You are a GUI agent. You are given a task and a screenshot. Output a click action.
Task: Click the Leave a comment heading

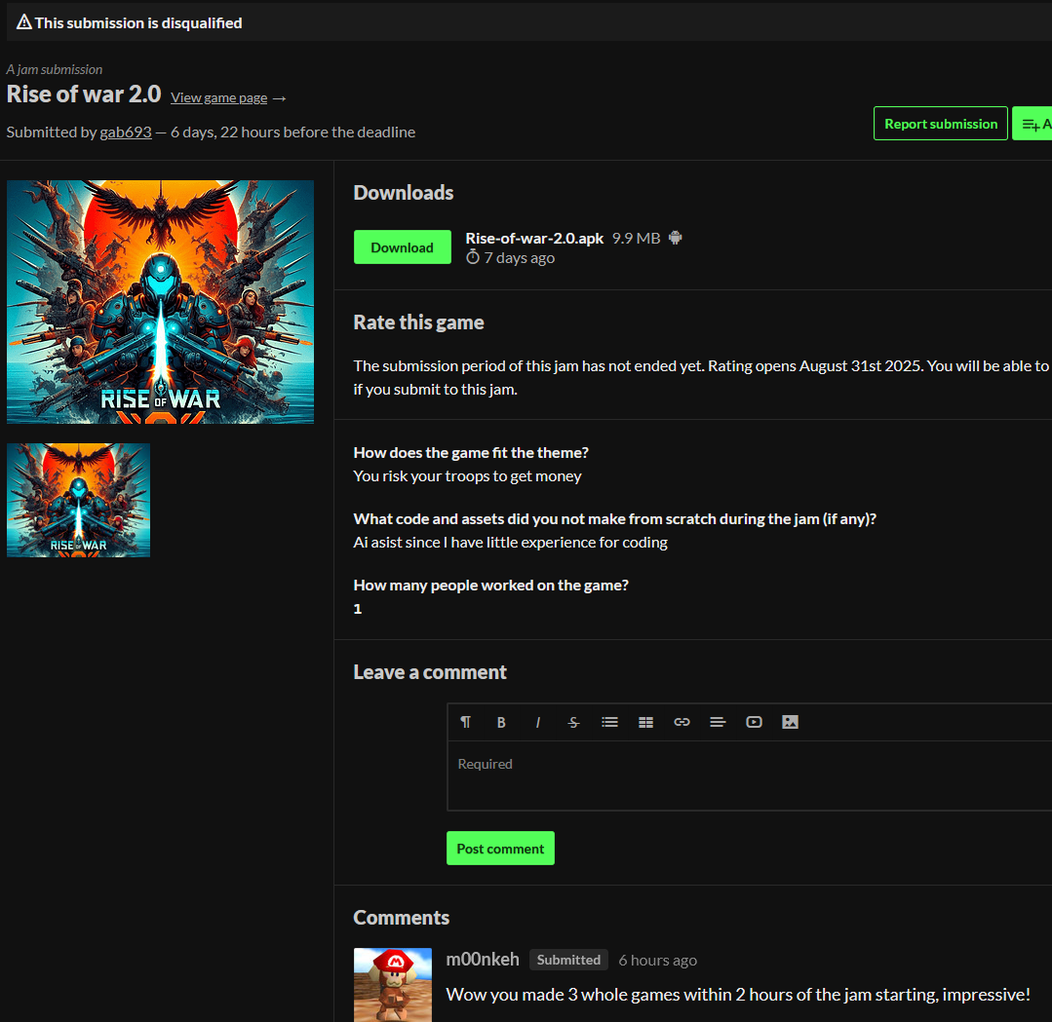pos(430,672)
